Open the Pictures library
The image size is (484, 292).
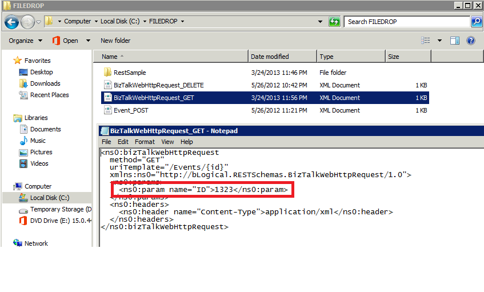[41, 152]
